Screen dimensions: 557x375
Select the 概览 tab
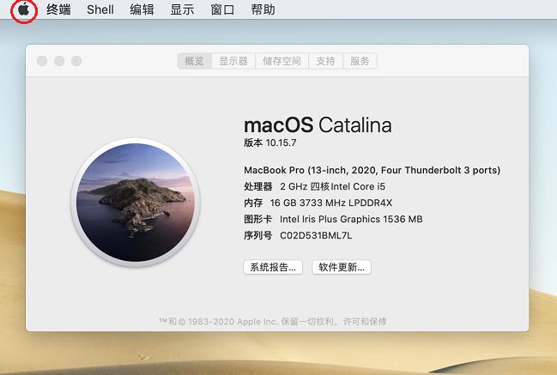(x=194, y=61)
